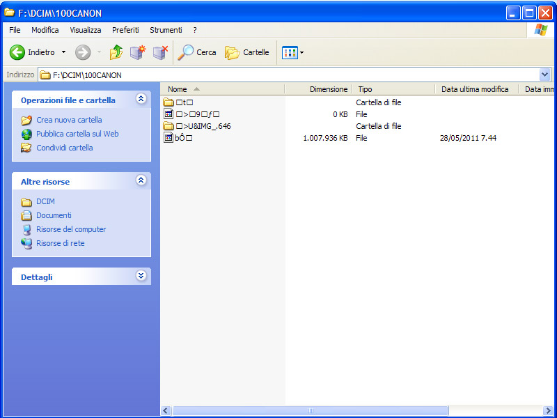Image resolution: width=557 pixels, height=418 pixels.
Task: Sort by Dimensione column header
Action: coord(328,89)
